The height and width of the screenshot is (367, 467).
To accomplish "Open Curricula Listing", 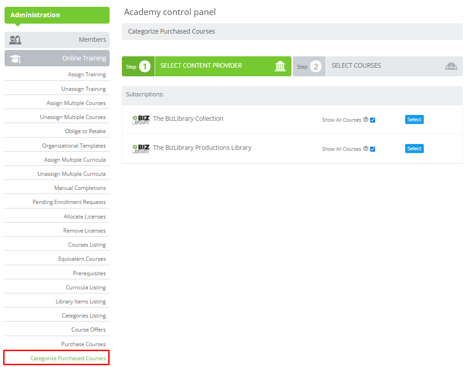I will click(86, 288).
